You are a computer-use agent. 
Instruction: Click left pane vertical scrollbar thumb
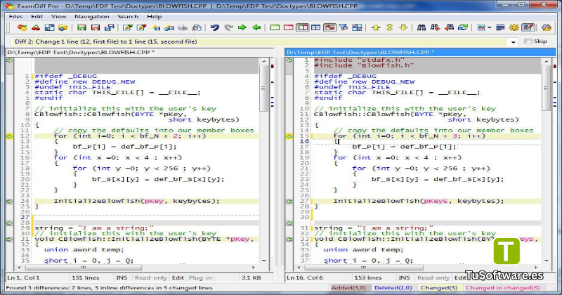pos(264,88)
